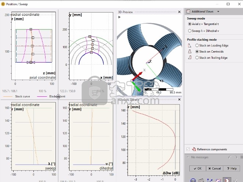Click the undo arrow in message bar
Viewport: 243px width, 182px height.
tap(230, 157)
